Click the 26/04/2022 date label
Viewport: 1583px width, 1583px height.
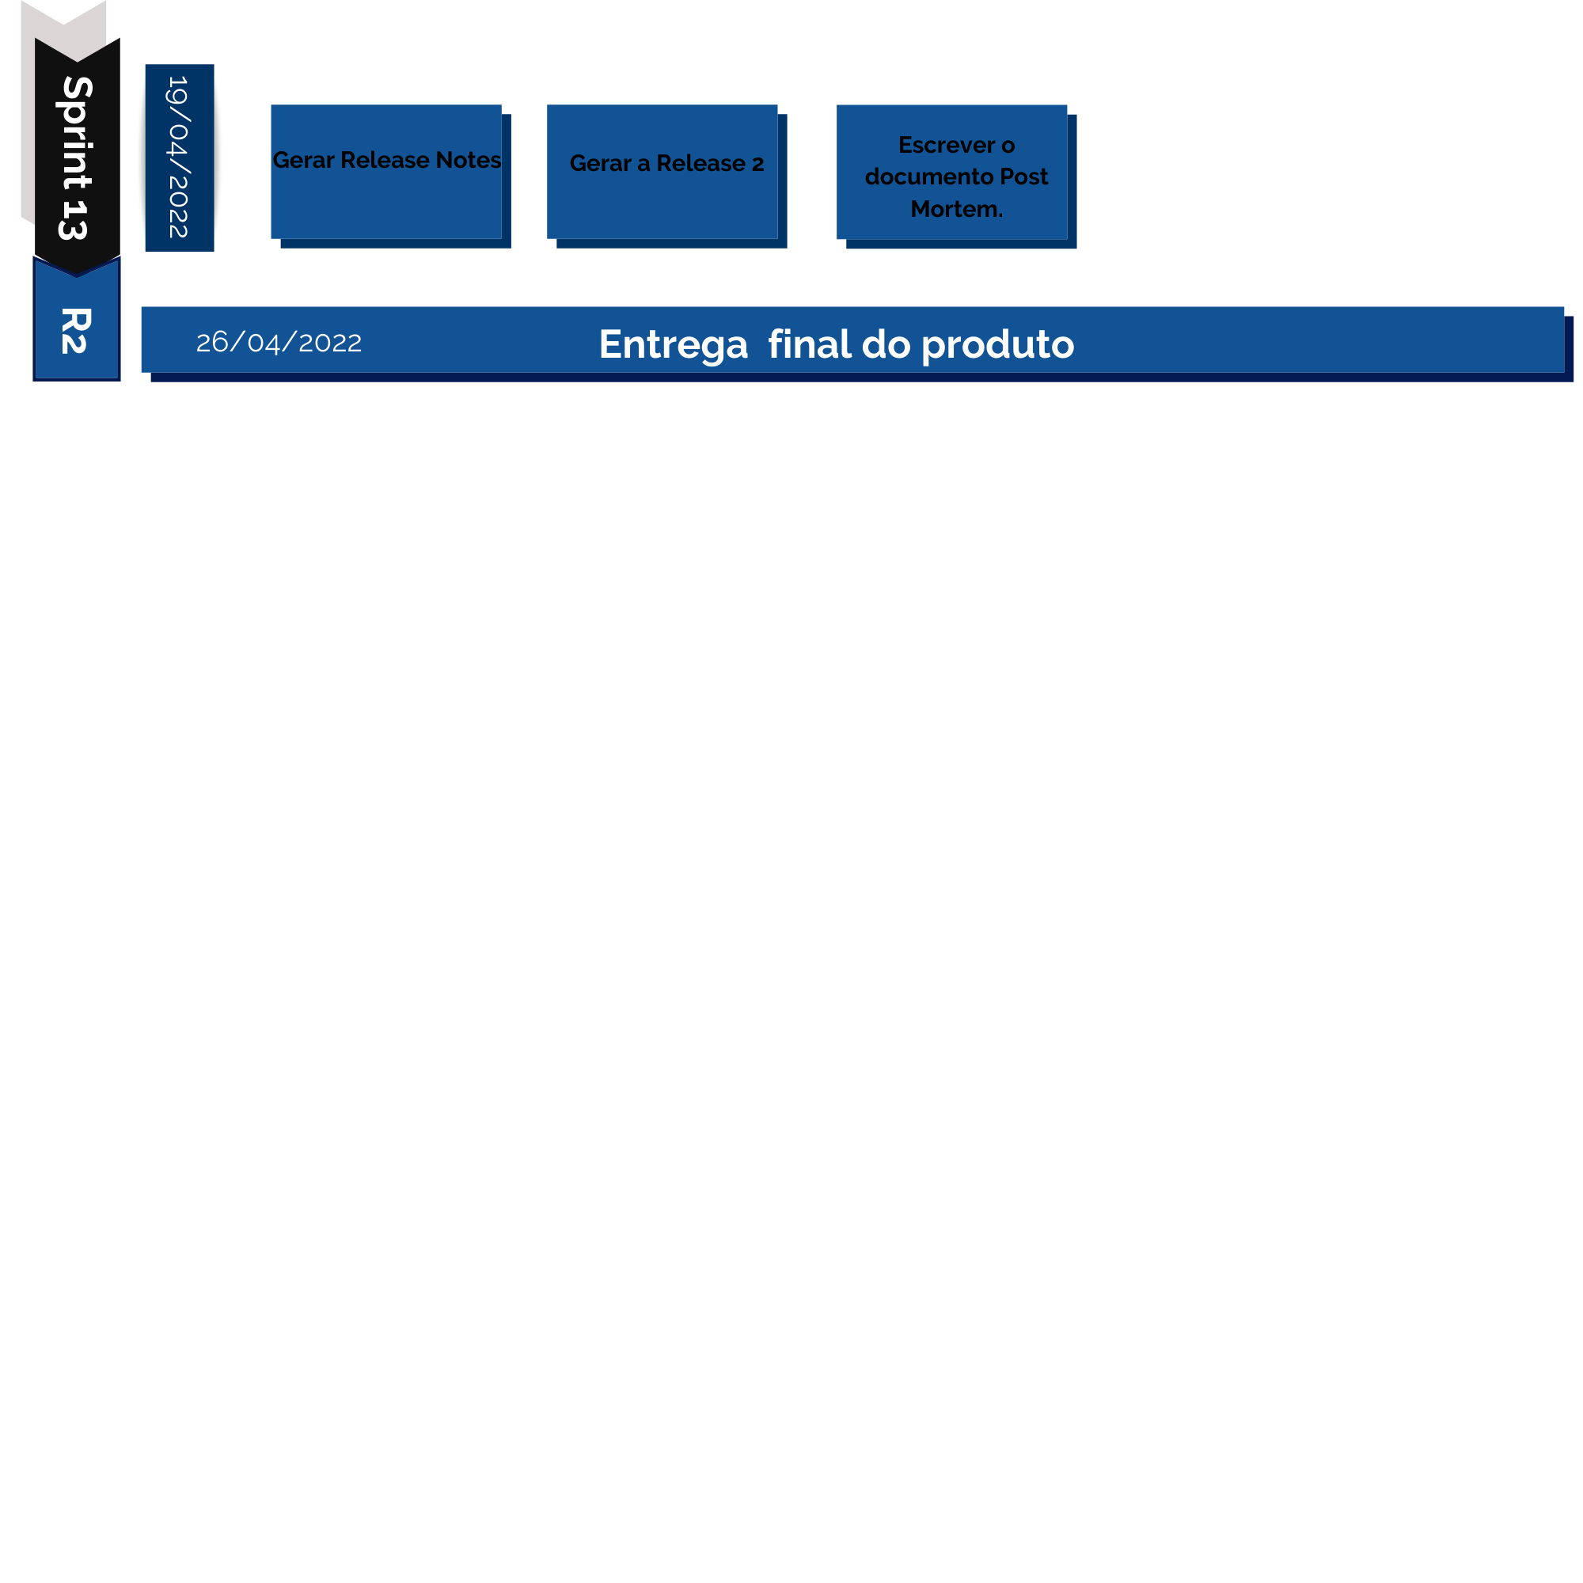click(279, 342)
